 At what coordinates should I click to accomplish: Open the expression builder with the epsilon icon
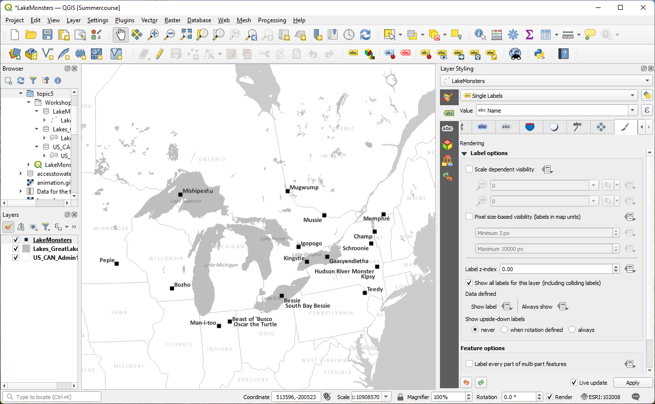647,110
